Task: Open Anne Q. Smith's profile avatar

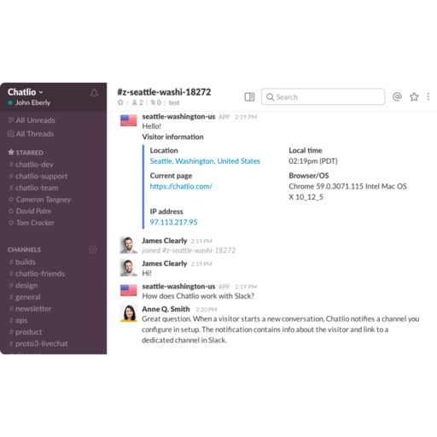Action: click(129, 313)
